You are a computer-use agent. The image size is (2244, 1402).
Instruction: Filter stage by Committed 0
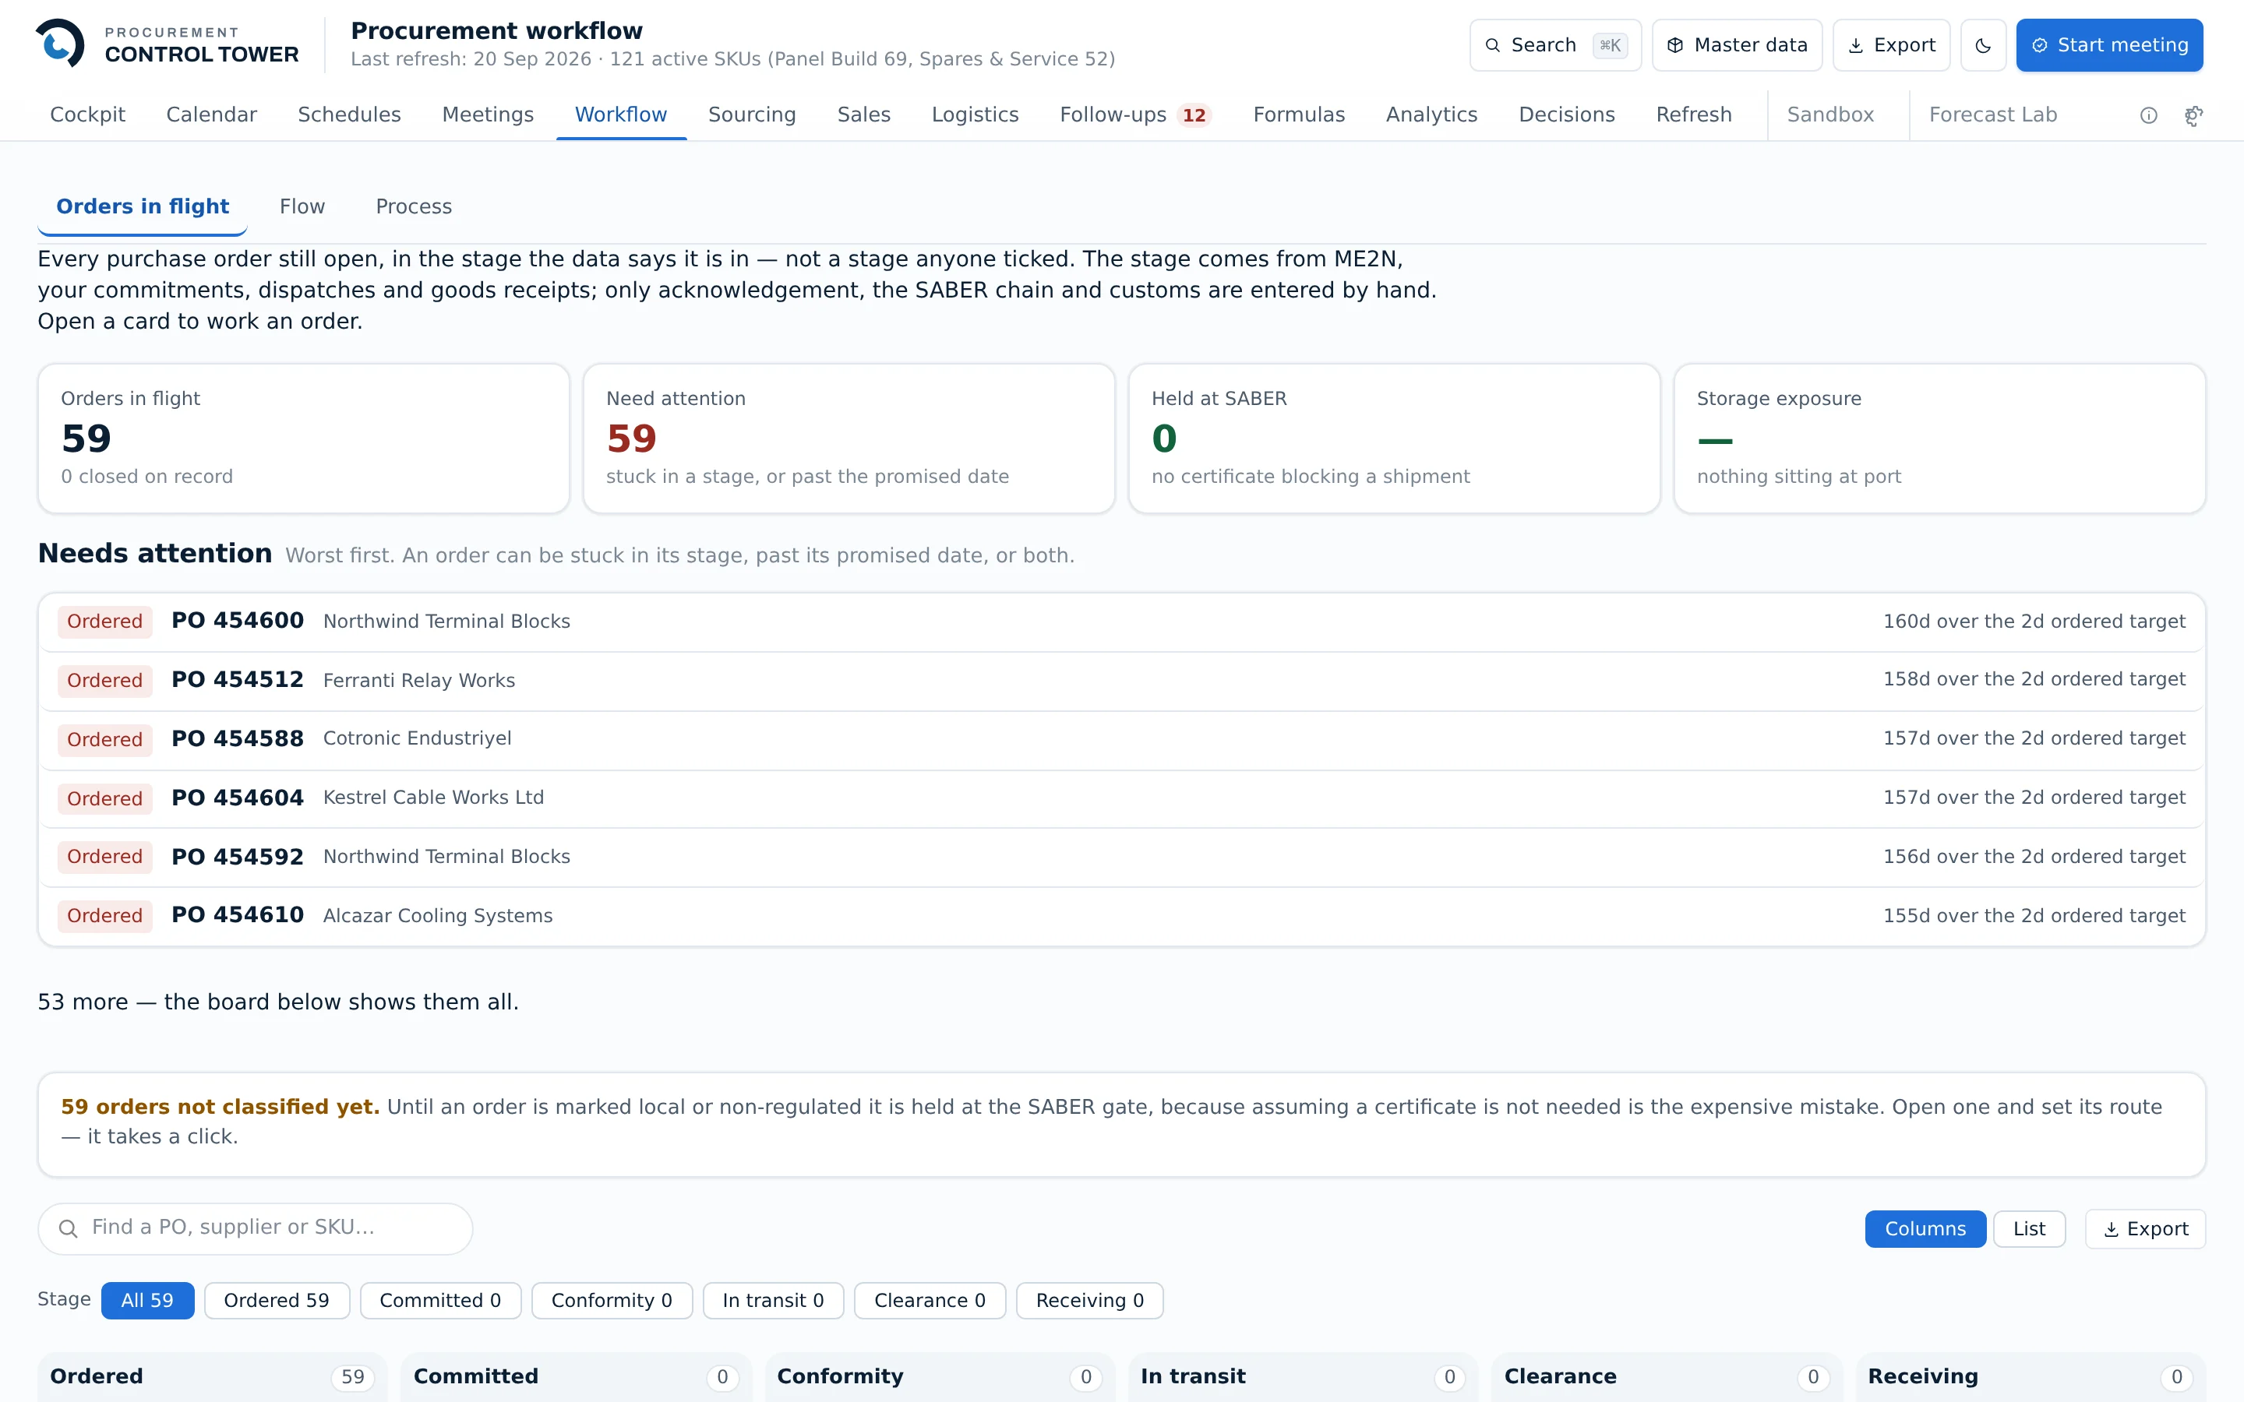pos(440,1300)
